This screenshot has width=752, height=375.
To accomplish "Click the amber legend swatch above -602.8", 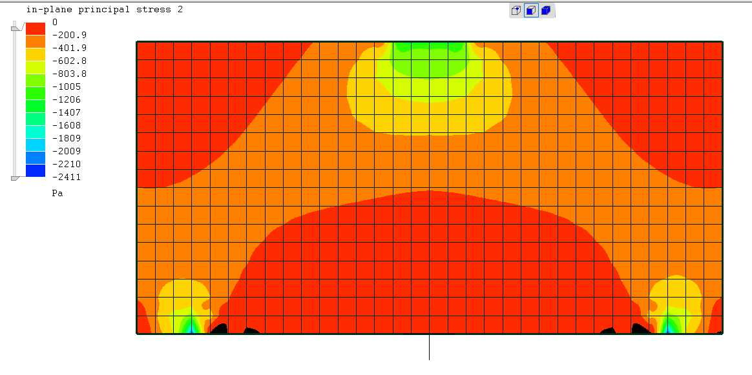I will point(36,55).
